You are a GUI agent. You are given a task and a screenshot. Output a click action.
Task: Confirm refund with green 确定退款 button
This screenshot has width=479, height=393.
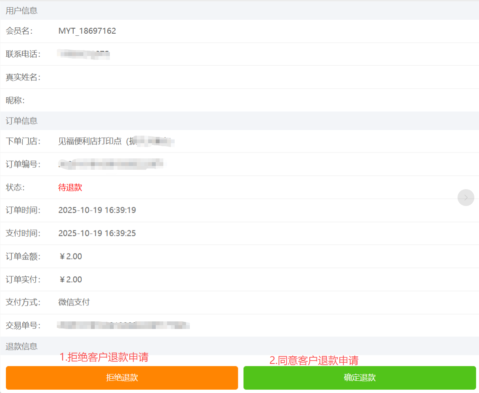(359, 378)
